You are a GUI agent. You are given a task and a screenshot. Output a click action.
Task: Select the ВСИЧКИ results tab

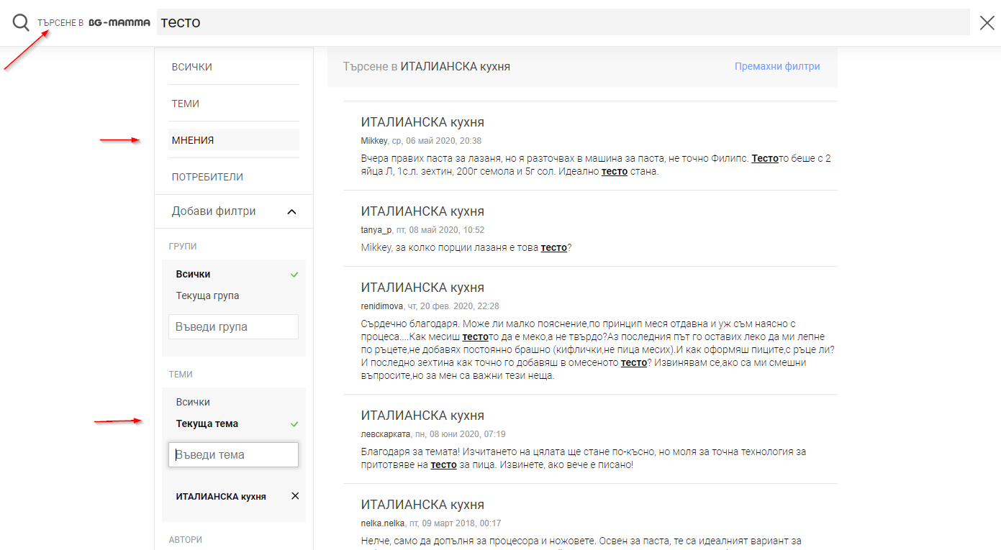pyautogui.click(x=191, y=67)
